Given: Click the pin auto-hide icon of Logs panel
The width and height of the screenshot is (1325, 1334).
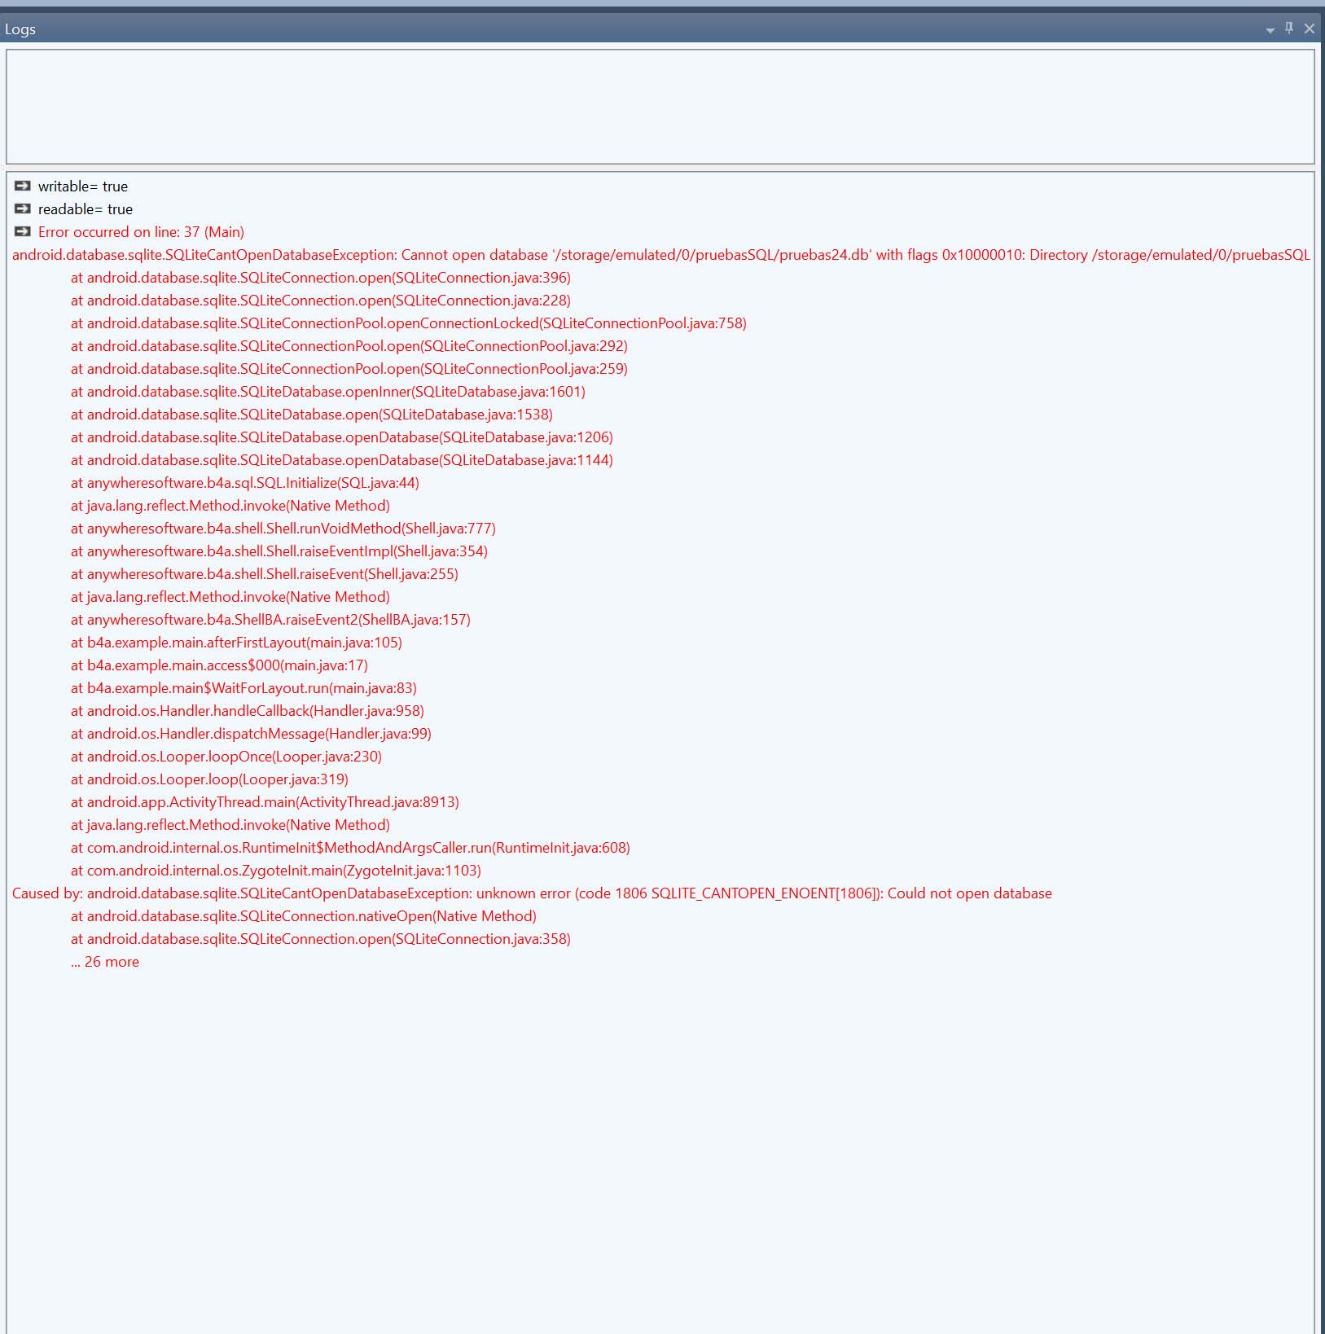Looking at the screenshot, I should (1289, 29).
